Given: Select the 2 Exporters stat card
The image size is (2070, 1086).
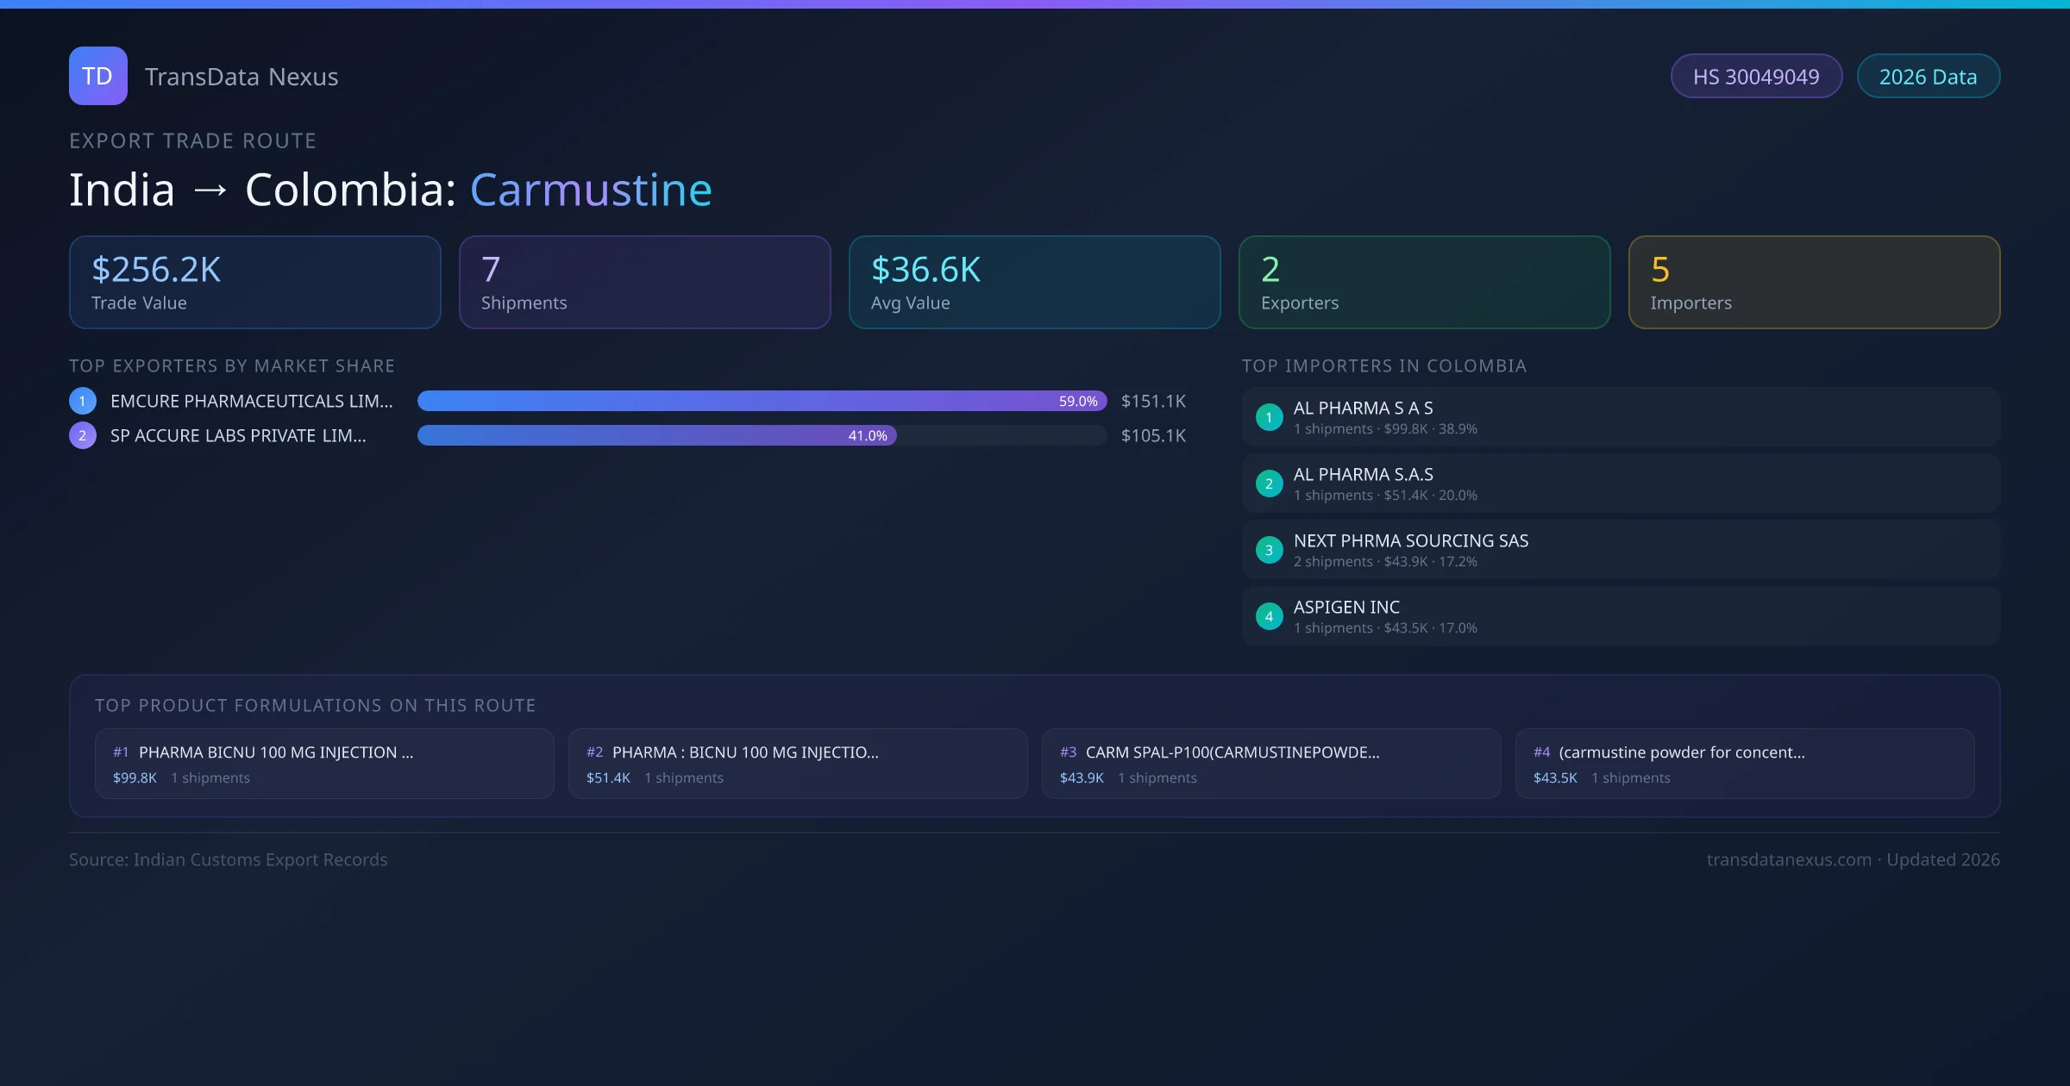Looking at the screenshot, I should (1424, 283).
